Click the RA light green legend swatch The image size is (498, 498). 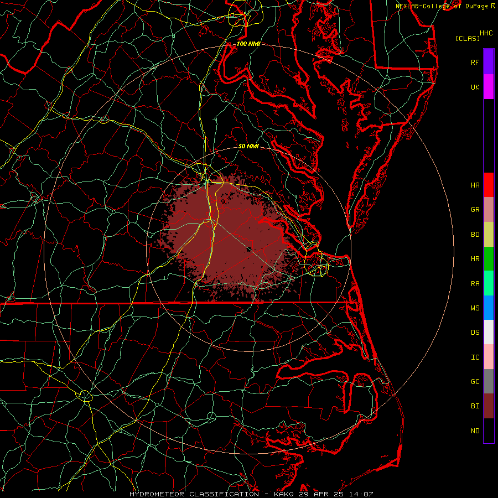[489, 283]
